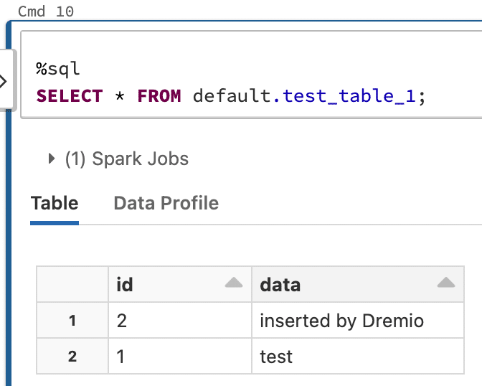This screenshot has height=386, width=482.
Task: Click the id cell with value 1
Action: (180, 356)
